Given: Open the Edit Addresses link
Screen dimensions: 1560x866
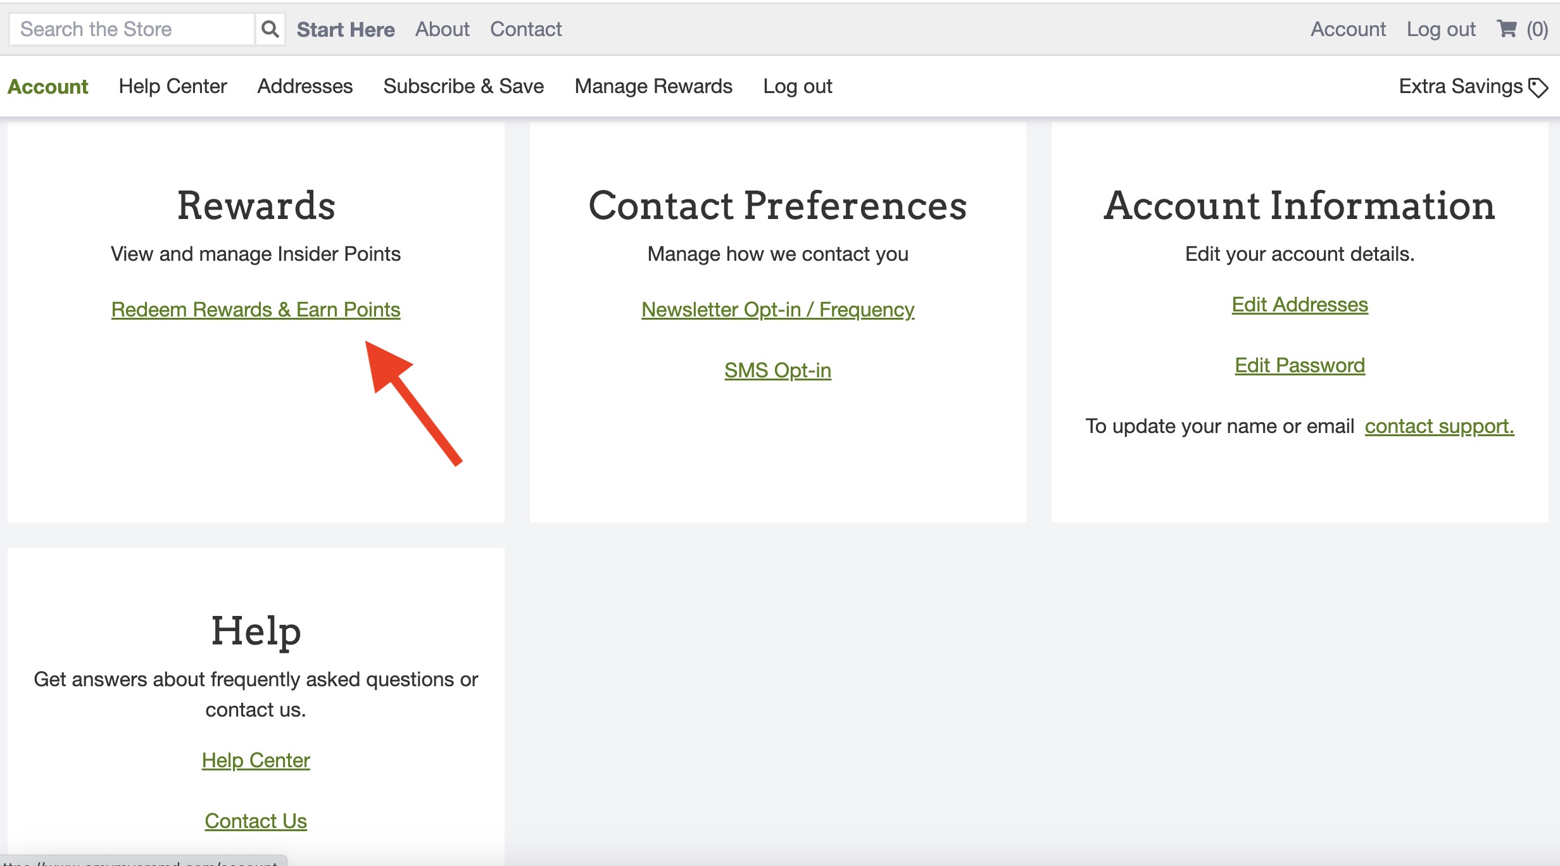Looking at the screenshot, I should (1299, 304).
